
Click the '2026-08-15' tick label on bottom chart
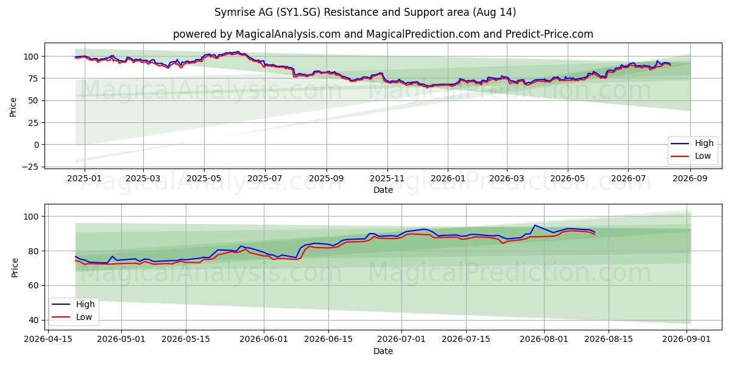click(609, 339)
